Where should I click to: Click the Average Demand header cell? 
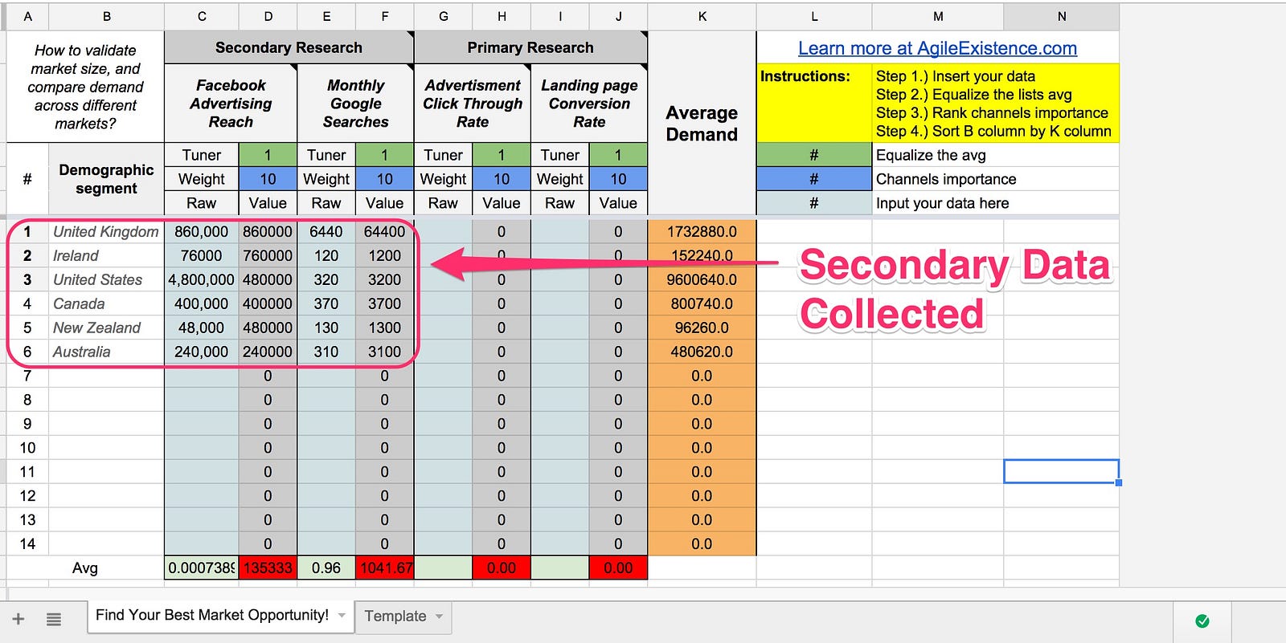[702, 123]
